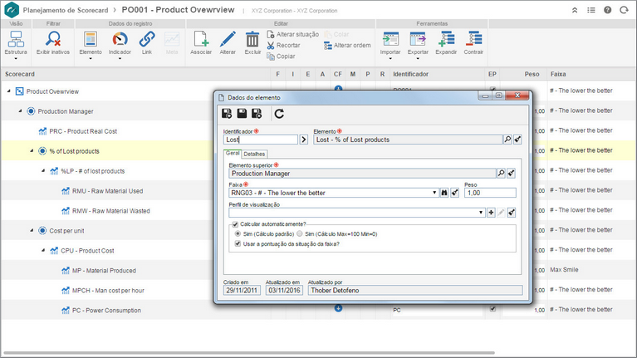Viewport: 637px width, 358px height.
Task: Click Alterar situação menu item
Action: pyautogui.click(x=293, y=34)
